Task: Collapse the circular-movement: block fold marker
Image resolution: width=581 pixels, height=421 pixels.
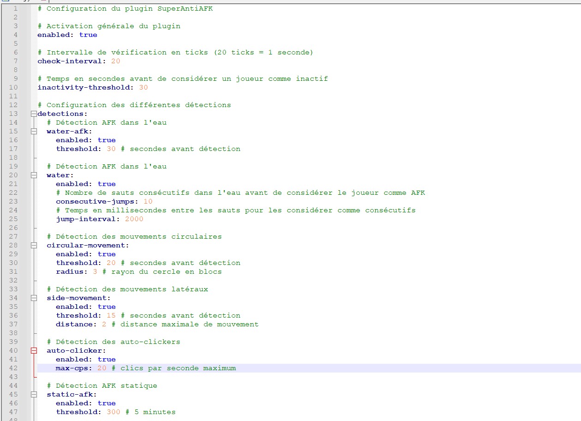Action: [34, 245]
